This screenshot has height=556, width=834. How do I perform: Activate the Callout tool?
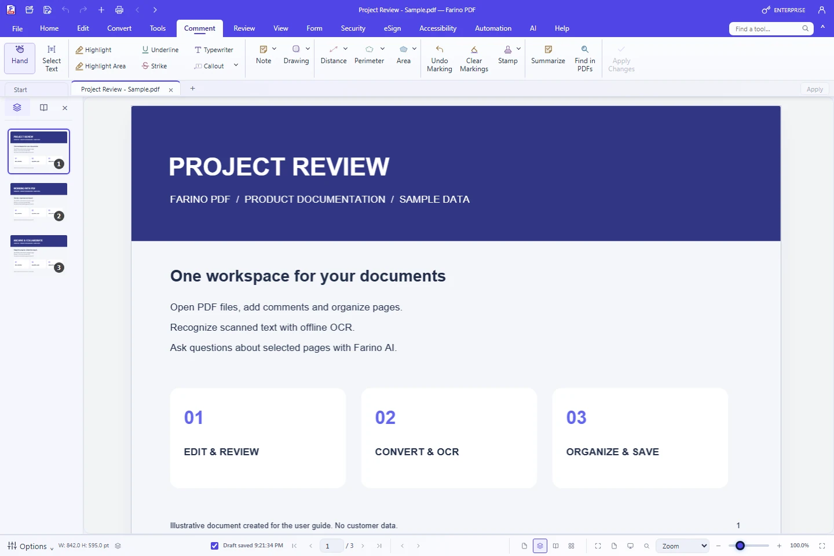pos(209,66)
